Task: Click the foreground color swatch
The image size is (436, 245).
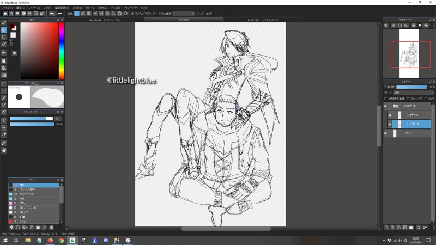Action: [12, 26]
